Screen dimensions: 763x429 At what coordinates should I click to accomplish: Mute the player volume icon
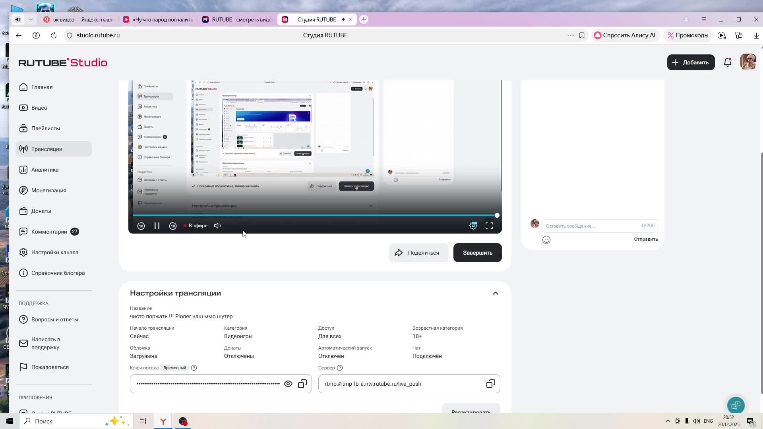217,226
